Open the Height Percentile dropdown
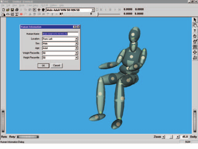Viewport: 198px width, 149px height. click(x=76, y=58)
